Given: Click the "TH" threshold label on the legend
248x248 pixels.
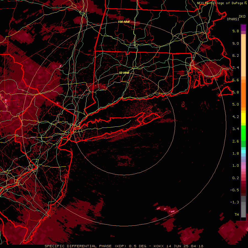Looking at the screenshot, I should tap(237, 215).
